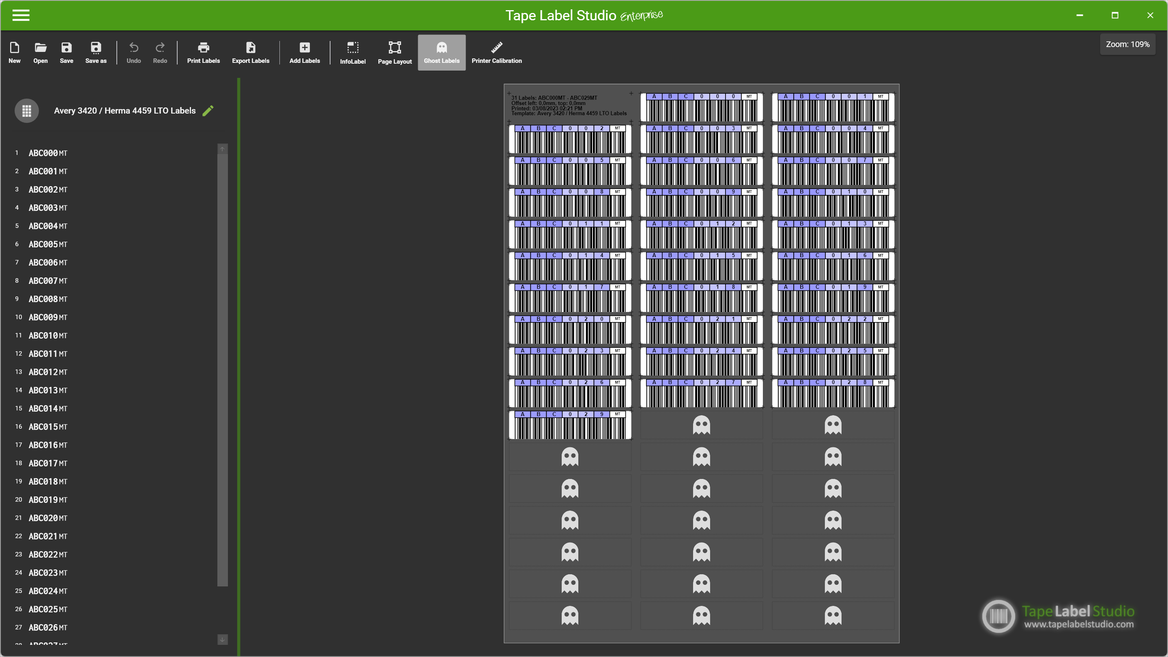Maximize the Tape Label Studio window
The height and width of the screenshot is (657, 1168).
pyautogui.click(x=1115, y=15)
